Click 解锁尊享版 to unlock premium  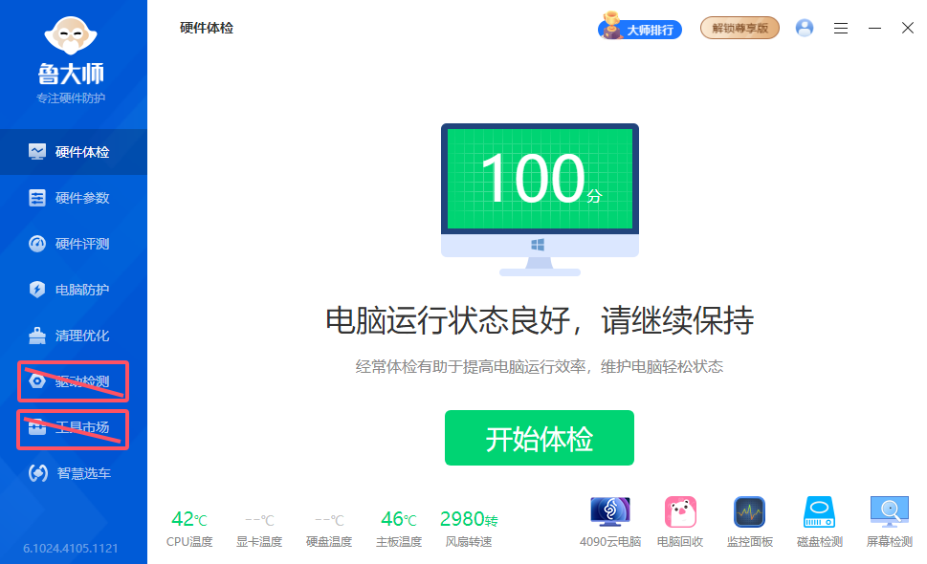click(739, 29)
